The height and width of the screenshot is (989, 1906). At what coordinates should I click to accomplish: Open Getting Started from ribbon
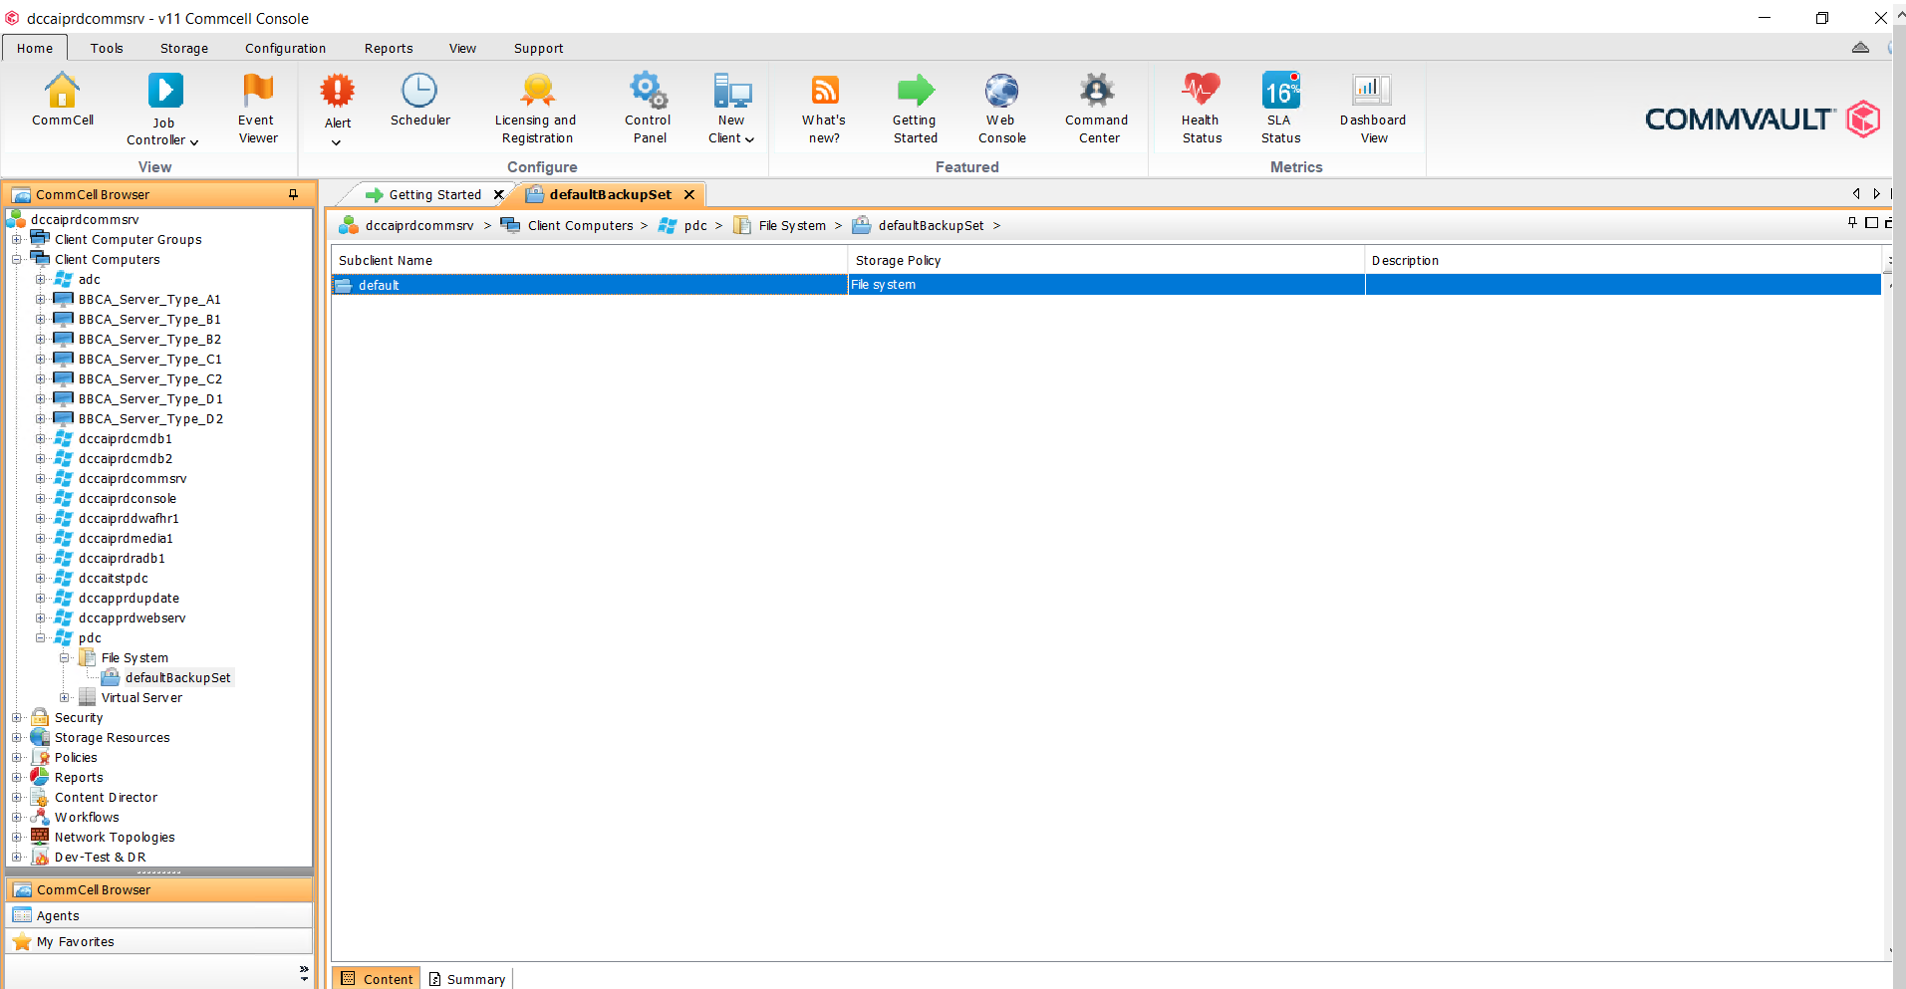coord(915,108)
